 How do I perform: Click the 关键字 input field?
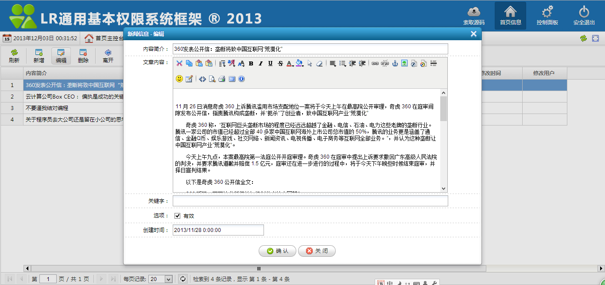point(310,201)
